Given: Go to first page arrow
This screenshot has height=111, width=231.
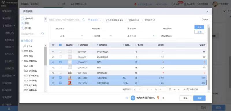Looking at the screenshot, I should pos(147,89).
